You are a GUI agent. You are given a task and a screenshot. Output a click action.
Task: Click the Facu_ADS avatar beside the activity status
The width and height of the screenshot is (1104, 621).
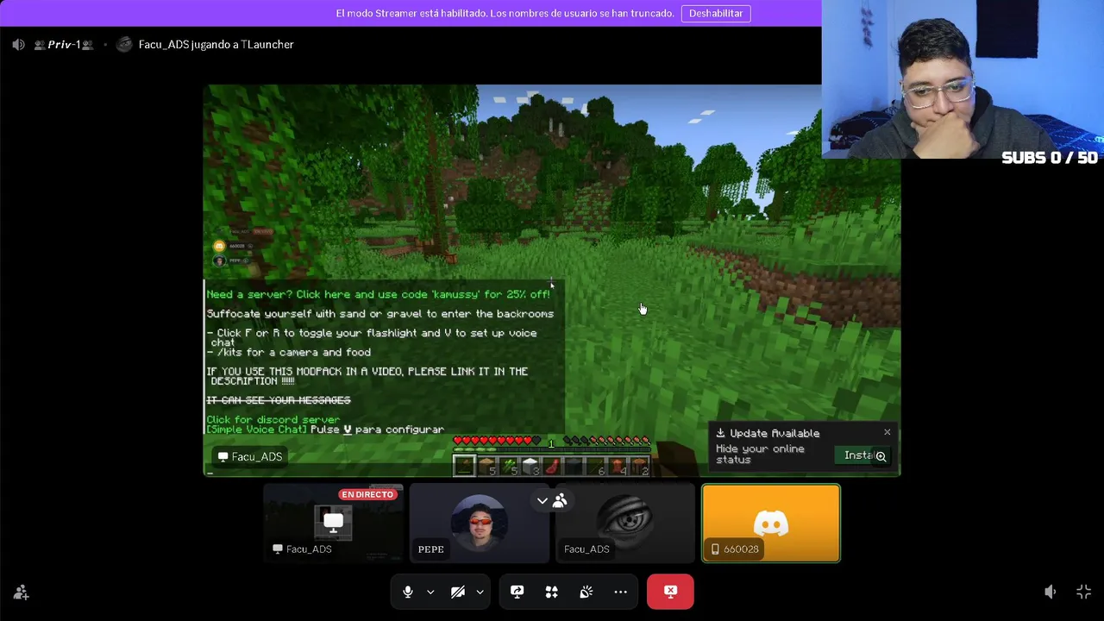tap(124, 44)
